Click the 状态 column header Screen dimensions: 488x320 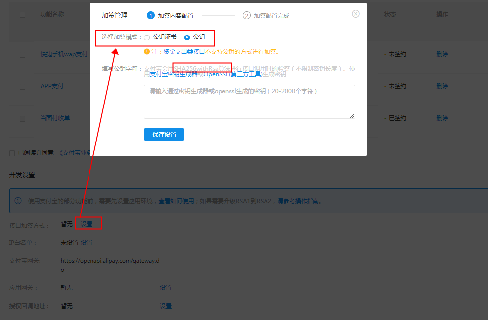(x=390, y=14)
